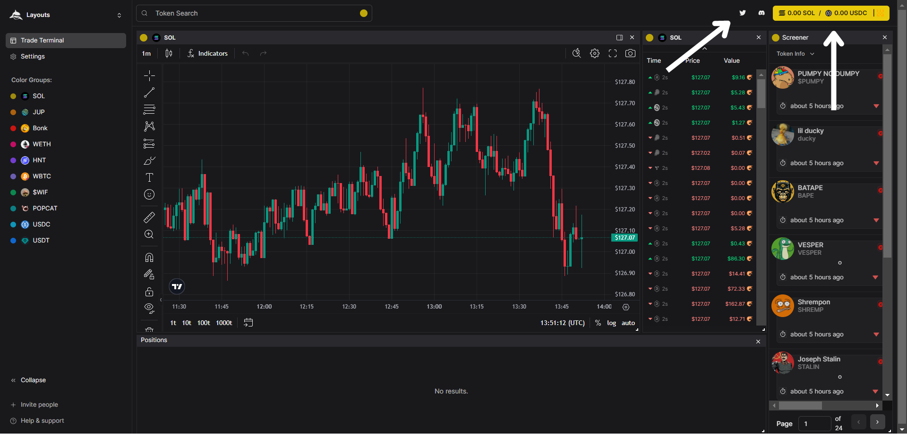This screenshot has height=435, width=907.
Task: Open chart settings gear icon
Action: tap(595, 54)
